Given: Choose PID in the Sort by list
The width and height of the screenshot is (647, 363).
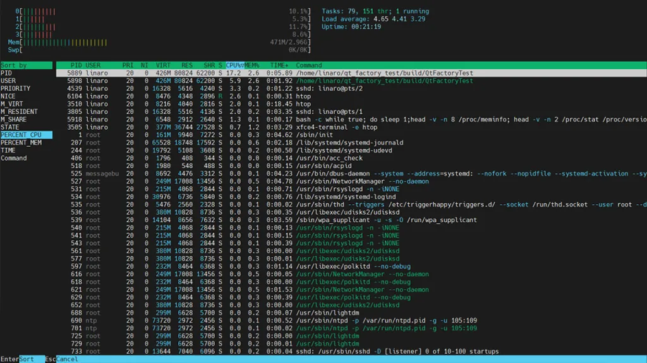Looking at the screenshot, I should point(27,73).
